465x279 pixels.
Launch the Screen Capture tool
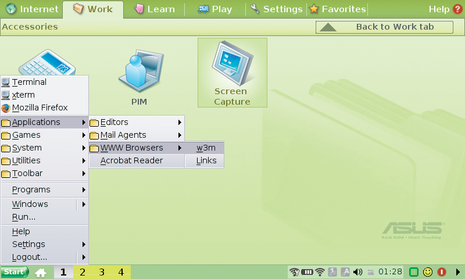click(232, 73)
